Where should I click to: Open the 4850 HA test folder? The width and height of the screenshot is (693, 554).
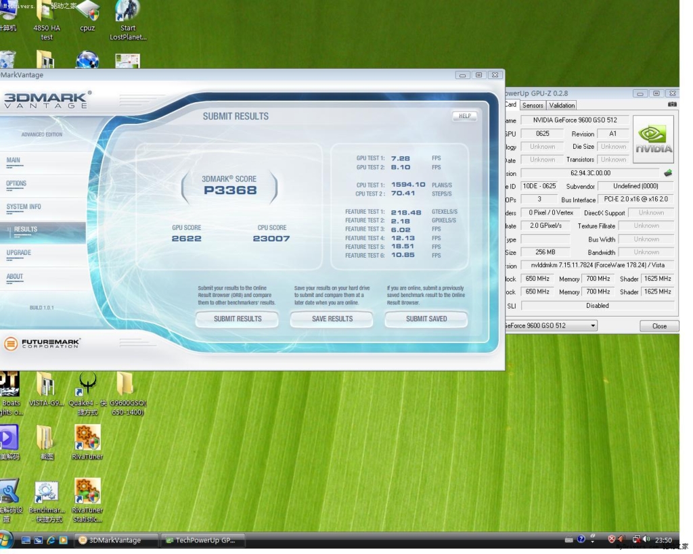coord(47,21)
